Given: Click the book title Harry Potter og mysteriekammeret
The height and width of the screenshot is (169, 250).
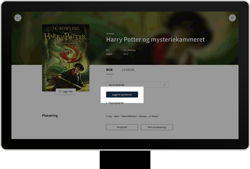Looking at the screenshot, I should tap(155, 40).
